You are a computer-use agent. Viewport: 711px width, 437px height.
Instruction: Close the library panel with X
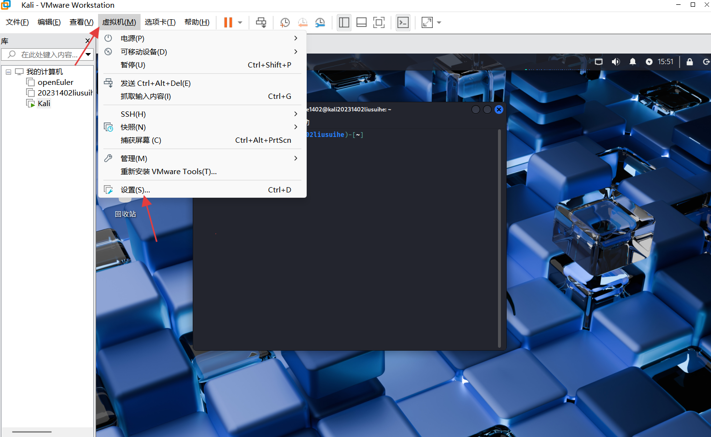click(87, 41)
